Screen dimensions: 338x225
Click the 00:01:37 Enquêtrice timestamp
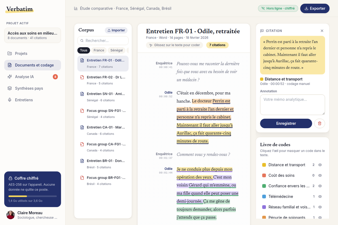tap(166, 158)
